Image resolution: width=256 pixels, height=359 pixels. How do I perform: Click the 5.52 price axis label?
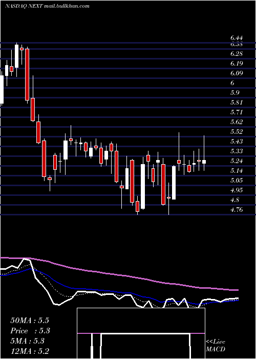coord(237,132)
